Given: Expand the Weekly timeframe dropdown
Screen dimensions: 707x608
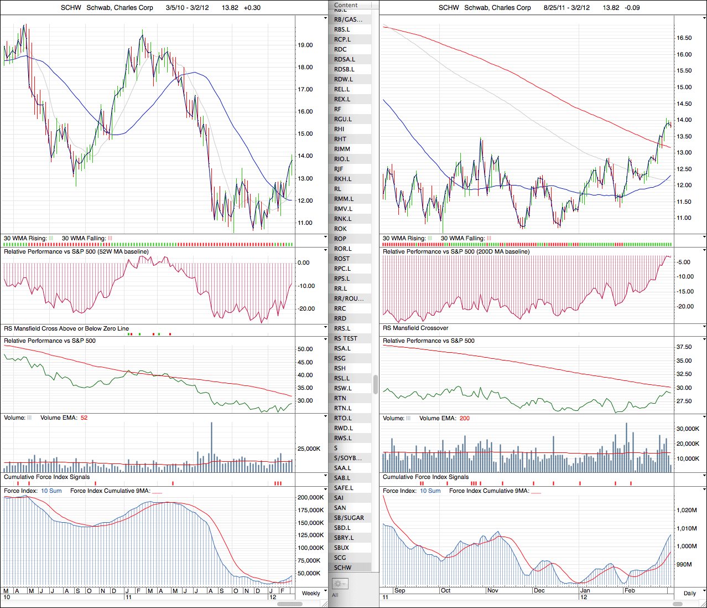Looking at the screenshot, I should click(x=325, y=591).
